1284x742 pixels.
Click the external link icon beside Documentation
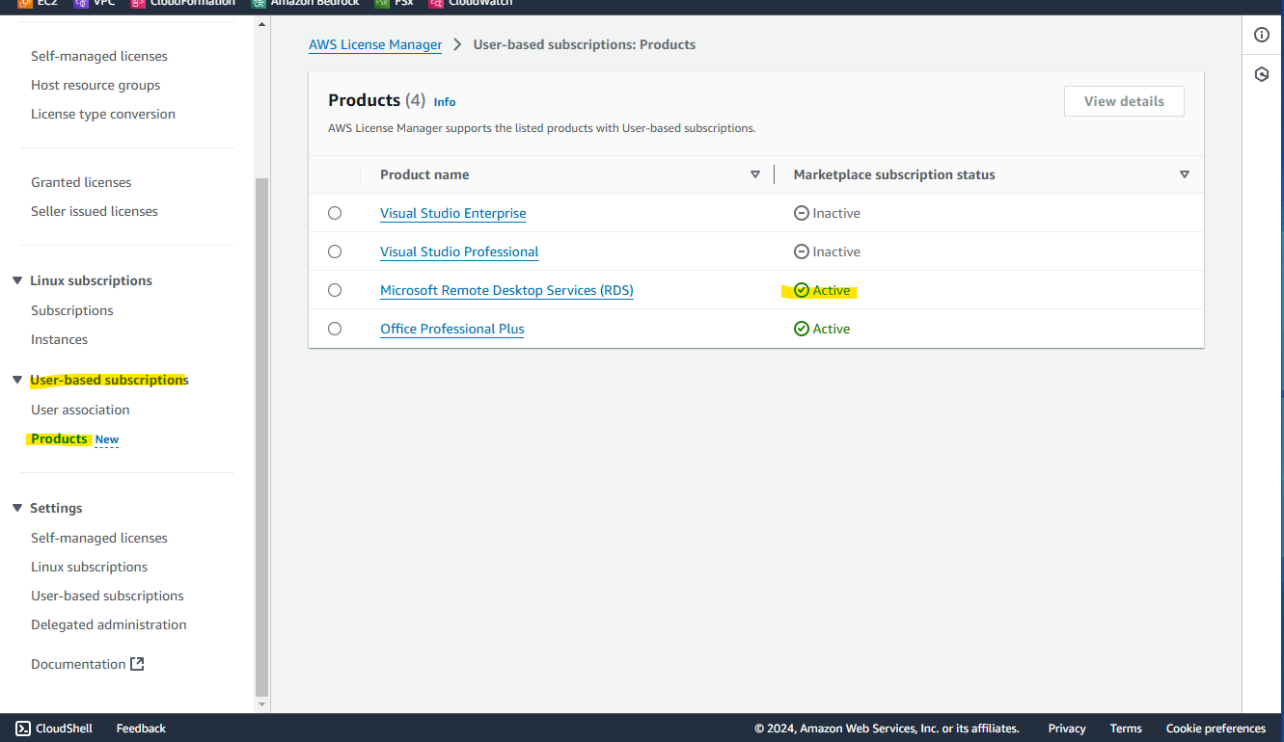tap(137, 664)
